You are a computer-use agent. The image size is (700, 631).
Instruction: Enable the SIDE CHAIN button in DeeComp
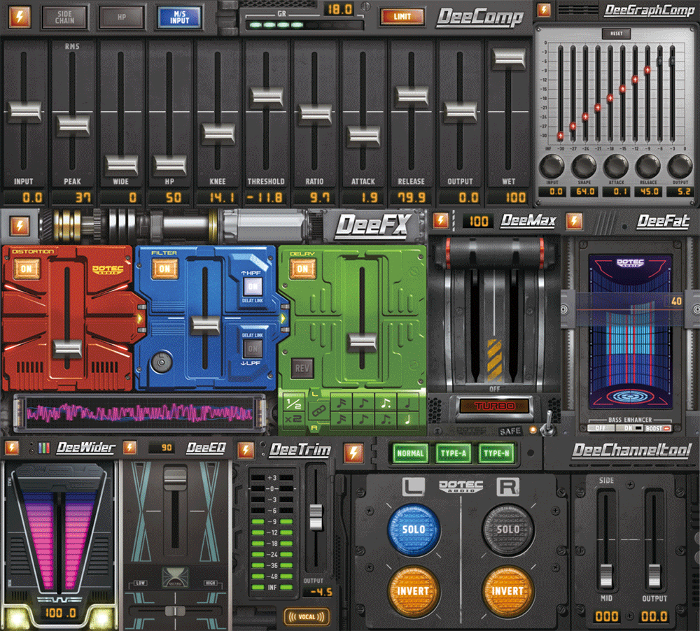coord(64,17)
